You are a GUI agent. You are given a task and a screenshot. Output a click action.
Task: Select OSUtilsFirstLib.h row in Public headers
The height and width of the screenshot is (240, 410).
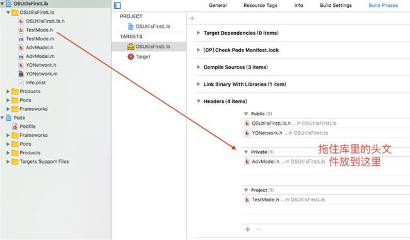tap(326, 123)
